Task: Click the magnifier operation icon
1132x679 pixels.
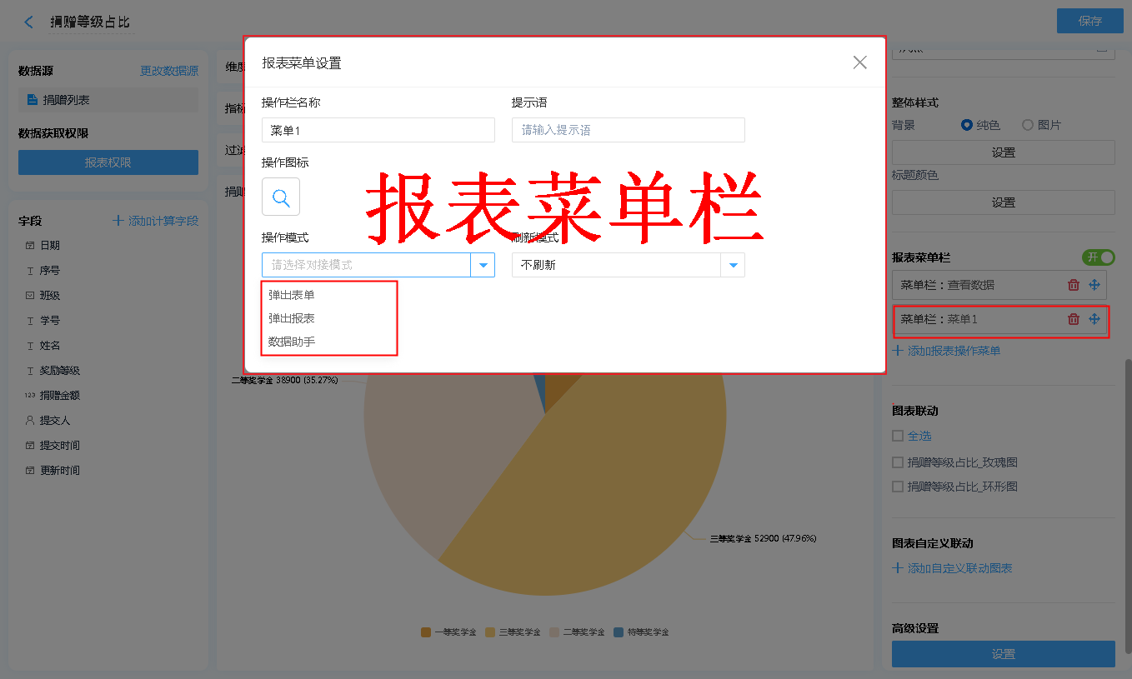Action: point(281,197)
